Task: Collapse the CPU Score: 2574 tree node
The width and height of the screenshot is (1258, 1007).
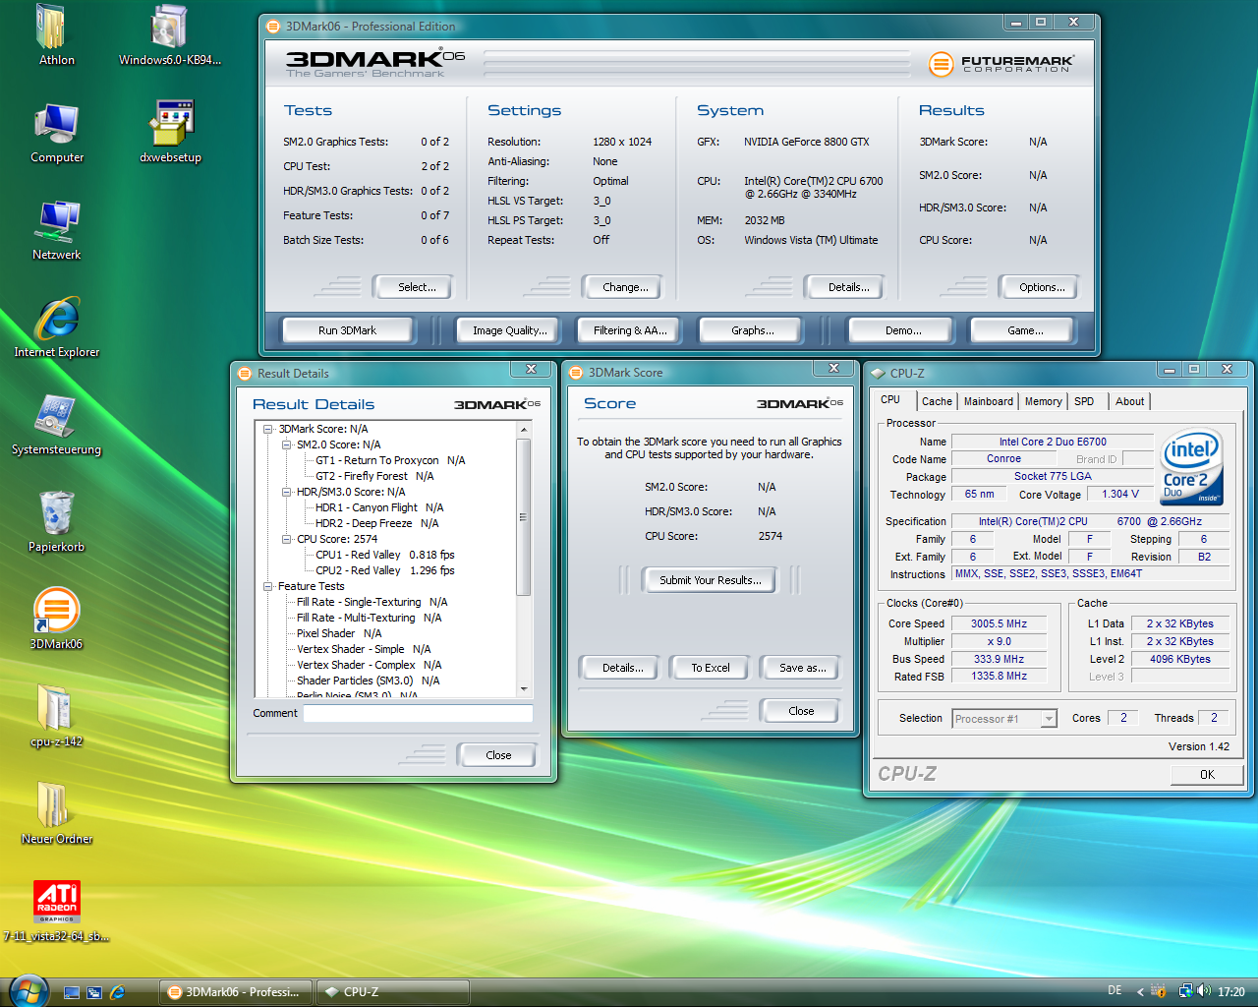Action: pos(287,539)
